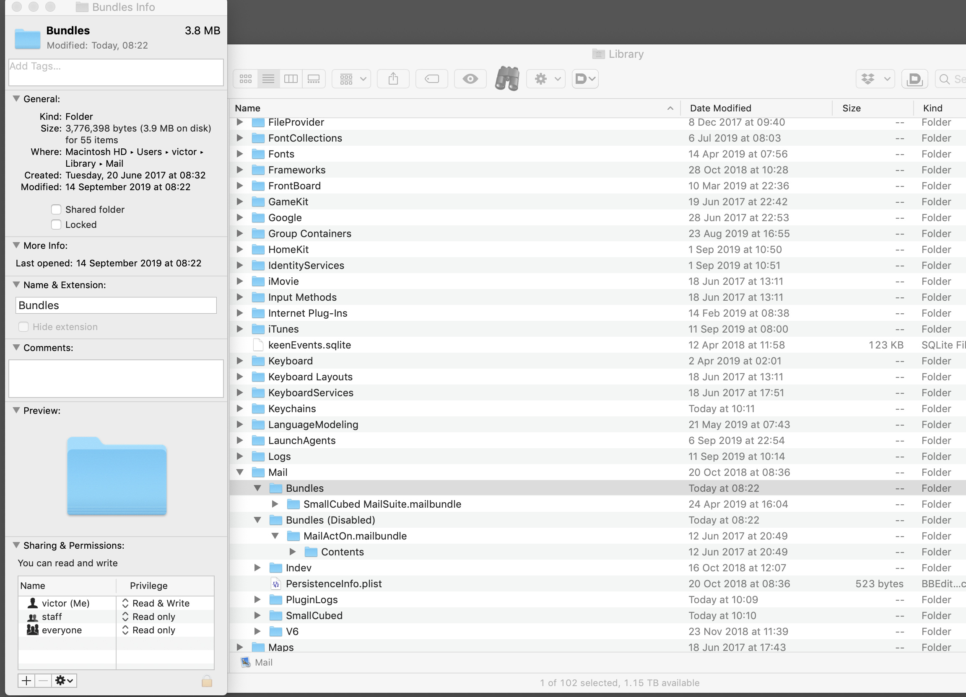
Task: Expand the SmallCubed MailSuite.mailbundle folder
Action: [x=275, y=504]
